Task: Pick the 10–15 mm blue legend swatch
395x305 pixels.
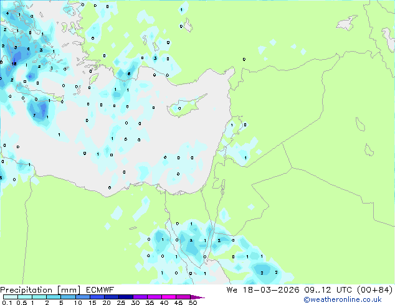Action: [83, 297]
